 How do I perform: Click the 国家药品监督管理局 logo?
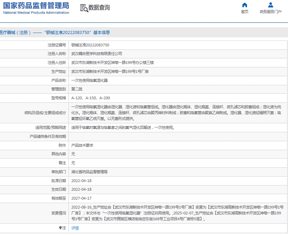(36, 6)
